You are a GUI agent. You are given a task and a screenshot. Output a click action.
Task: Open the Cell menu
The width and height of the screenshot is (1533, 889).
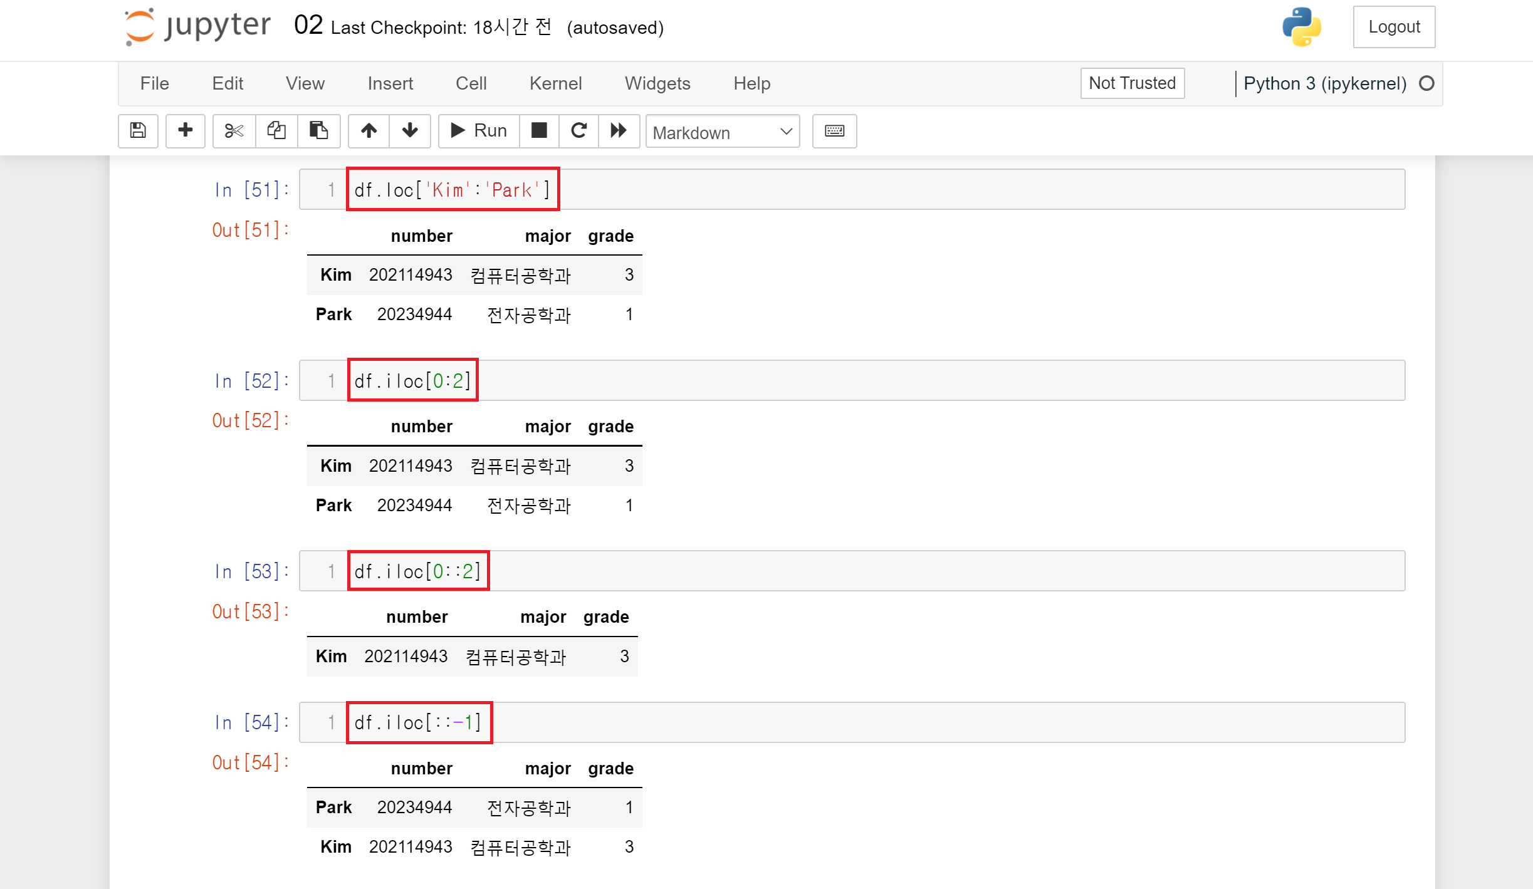click(x=471, y=83)
